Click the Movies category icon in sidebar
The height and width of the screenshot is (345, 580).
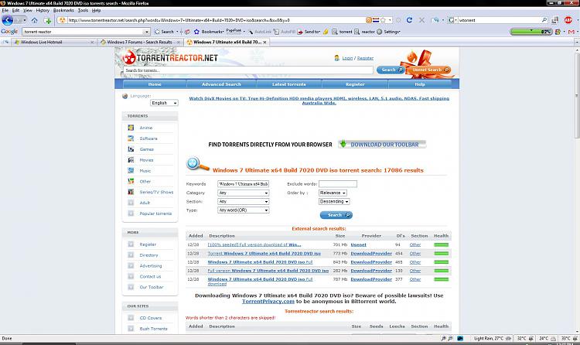pos(131,160)
